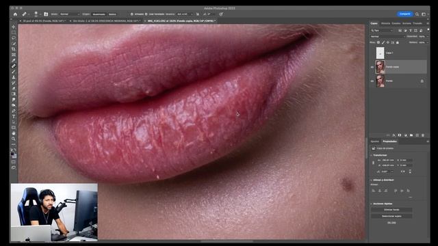Screen dimensions: 438x246
Task: Toggle the Alineado checkbox
Action: [x=132, y=14]
